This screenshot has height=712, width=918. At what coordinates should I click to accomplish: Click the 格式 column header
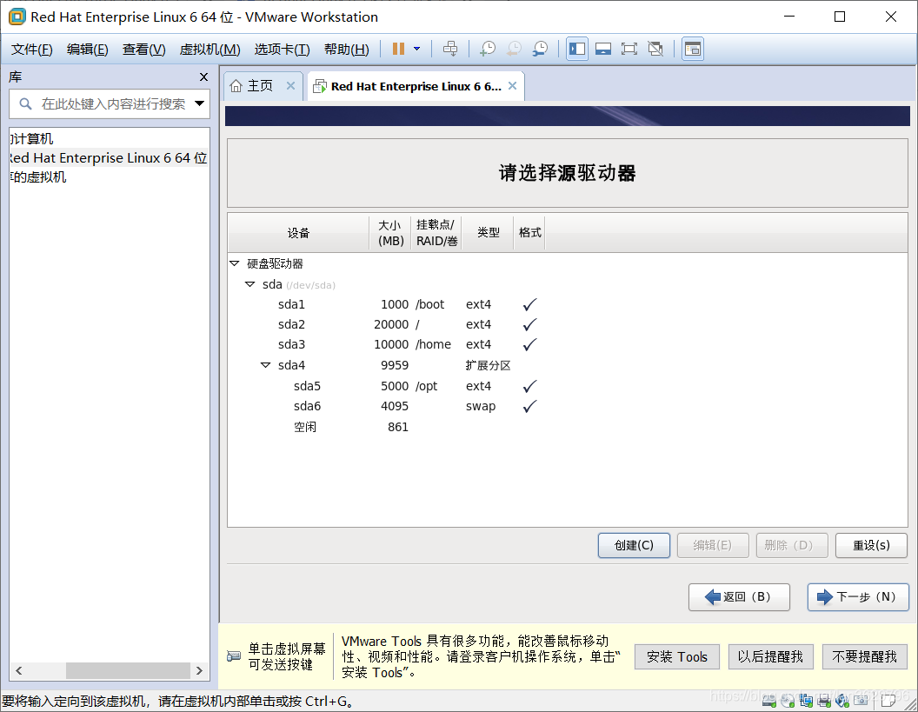click(529, 233)
